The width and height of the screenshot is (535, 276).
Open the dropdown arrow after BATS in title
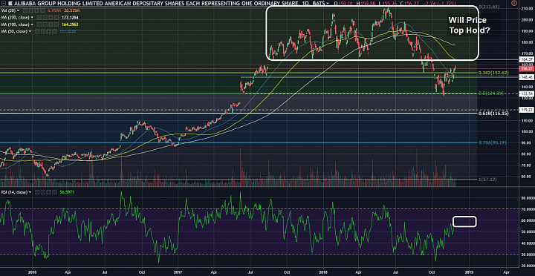tap(328, 3)
